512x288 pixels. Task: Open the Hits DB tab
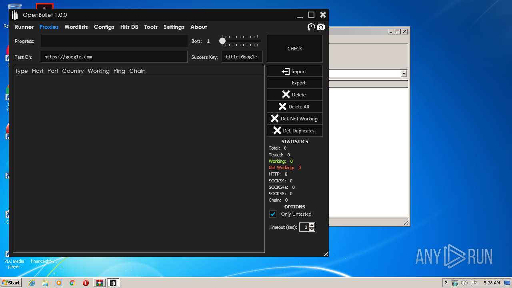click(x=129, y=27)
